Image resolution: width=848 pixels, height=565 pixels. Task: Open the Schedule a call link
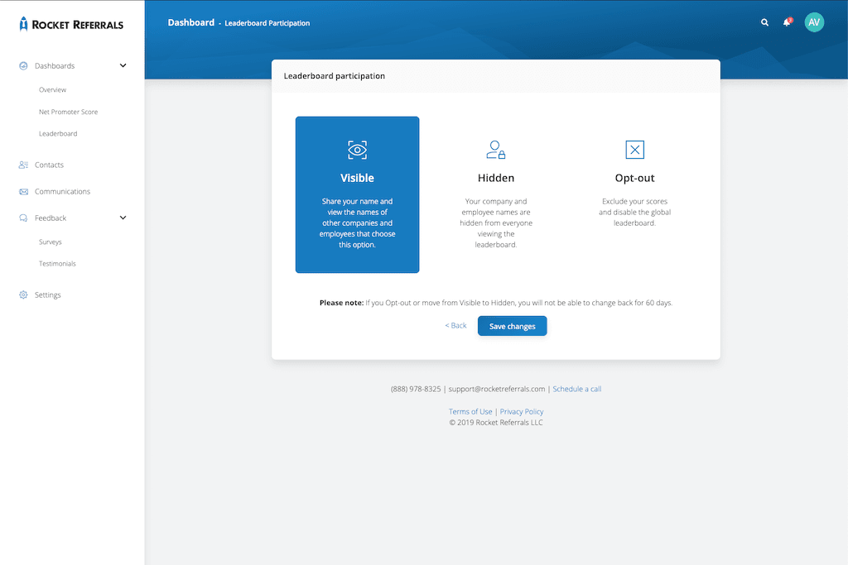pos(576,389)
